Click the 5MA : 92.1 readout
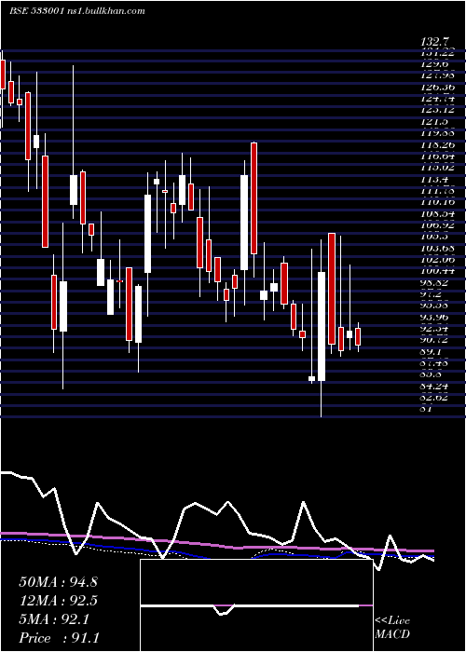 54,619
